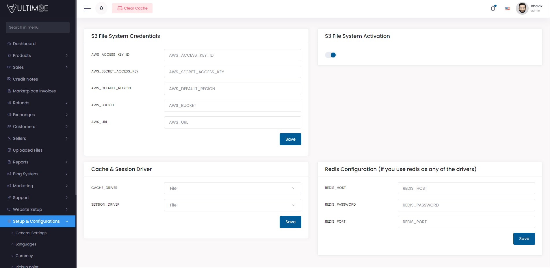
Task: Click the Ultim8e logo
Action: pos(27,8)
